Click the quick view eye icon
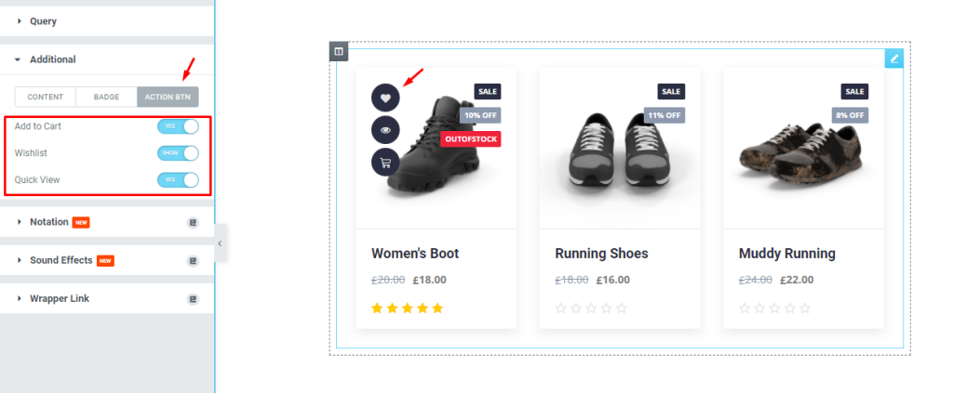 [x=385, y=130]
